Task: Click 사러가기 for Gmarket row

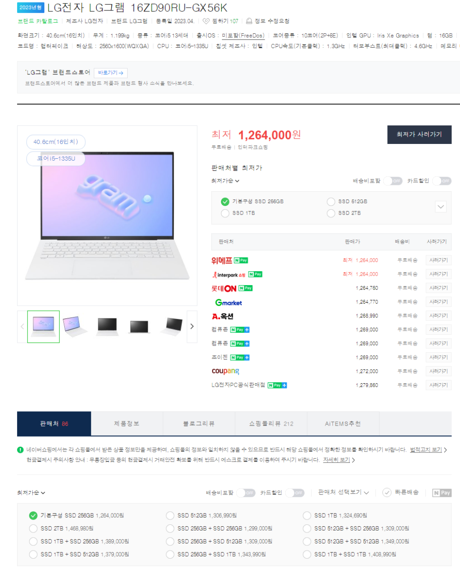Action: coord(439,302)
